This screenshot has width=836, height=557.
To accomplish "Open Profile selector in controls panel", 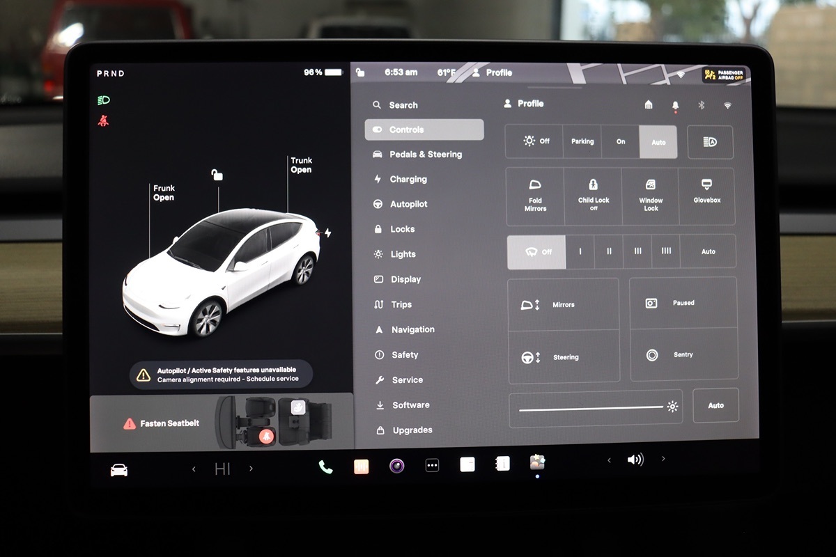I will 524,104.
